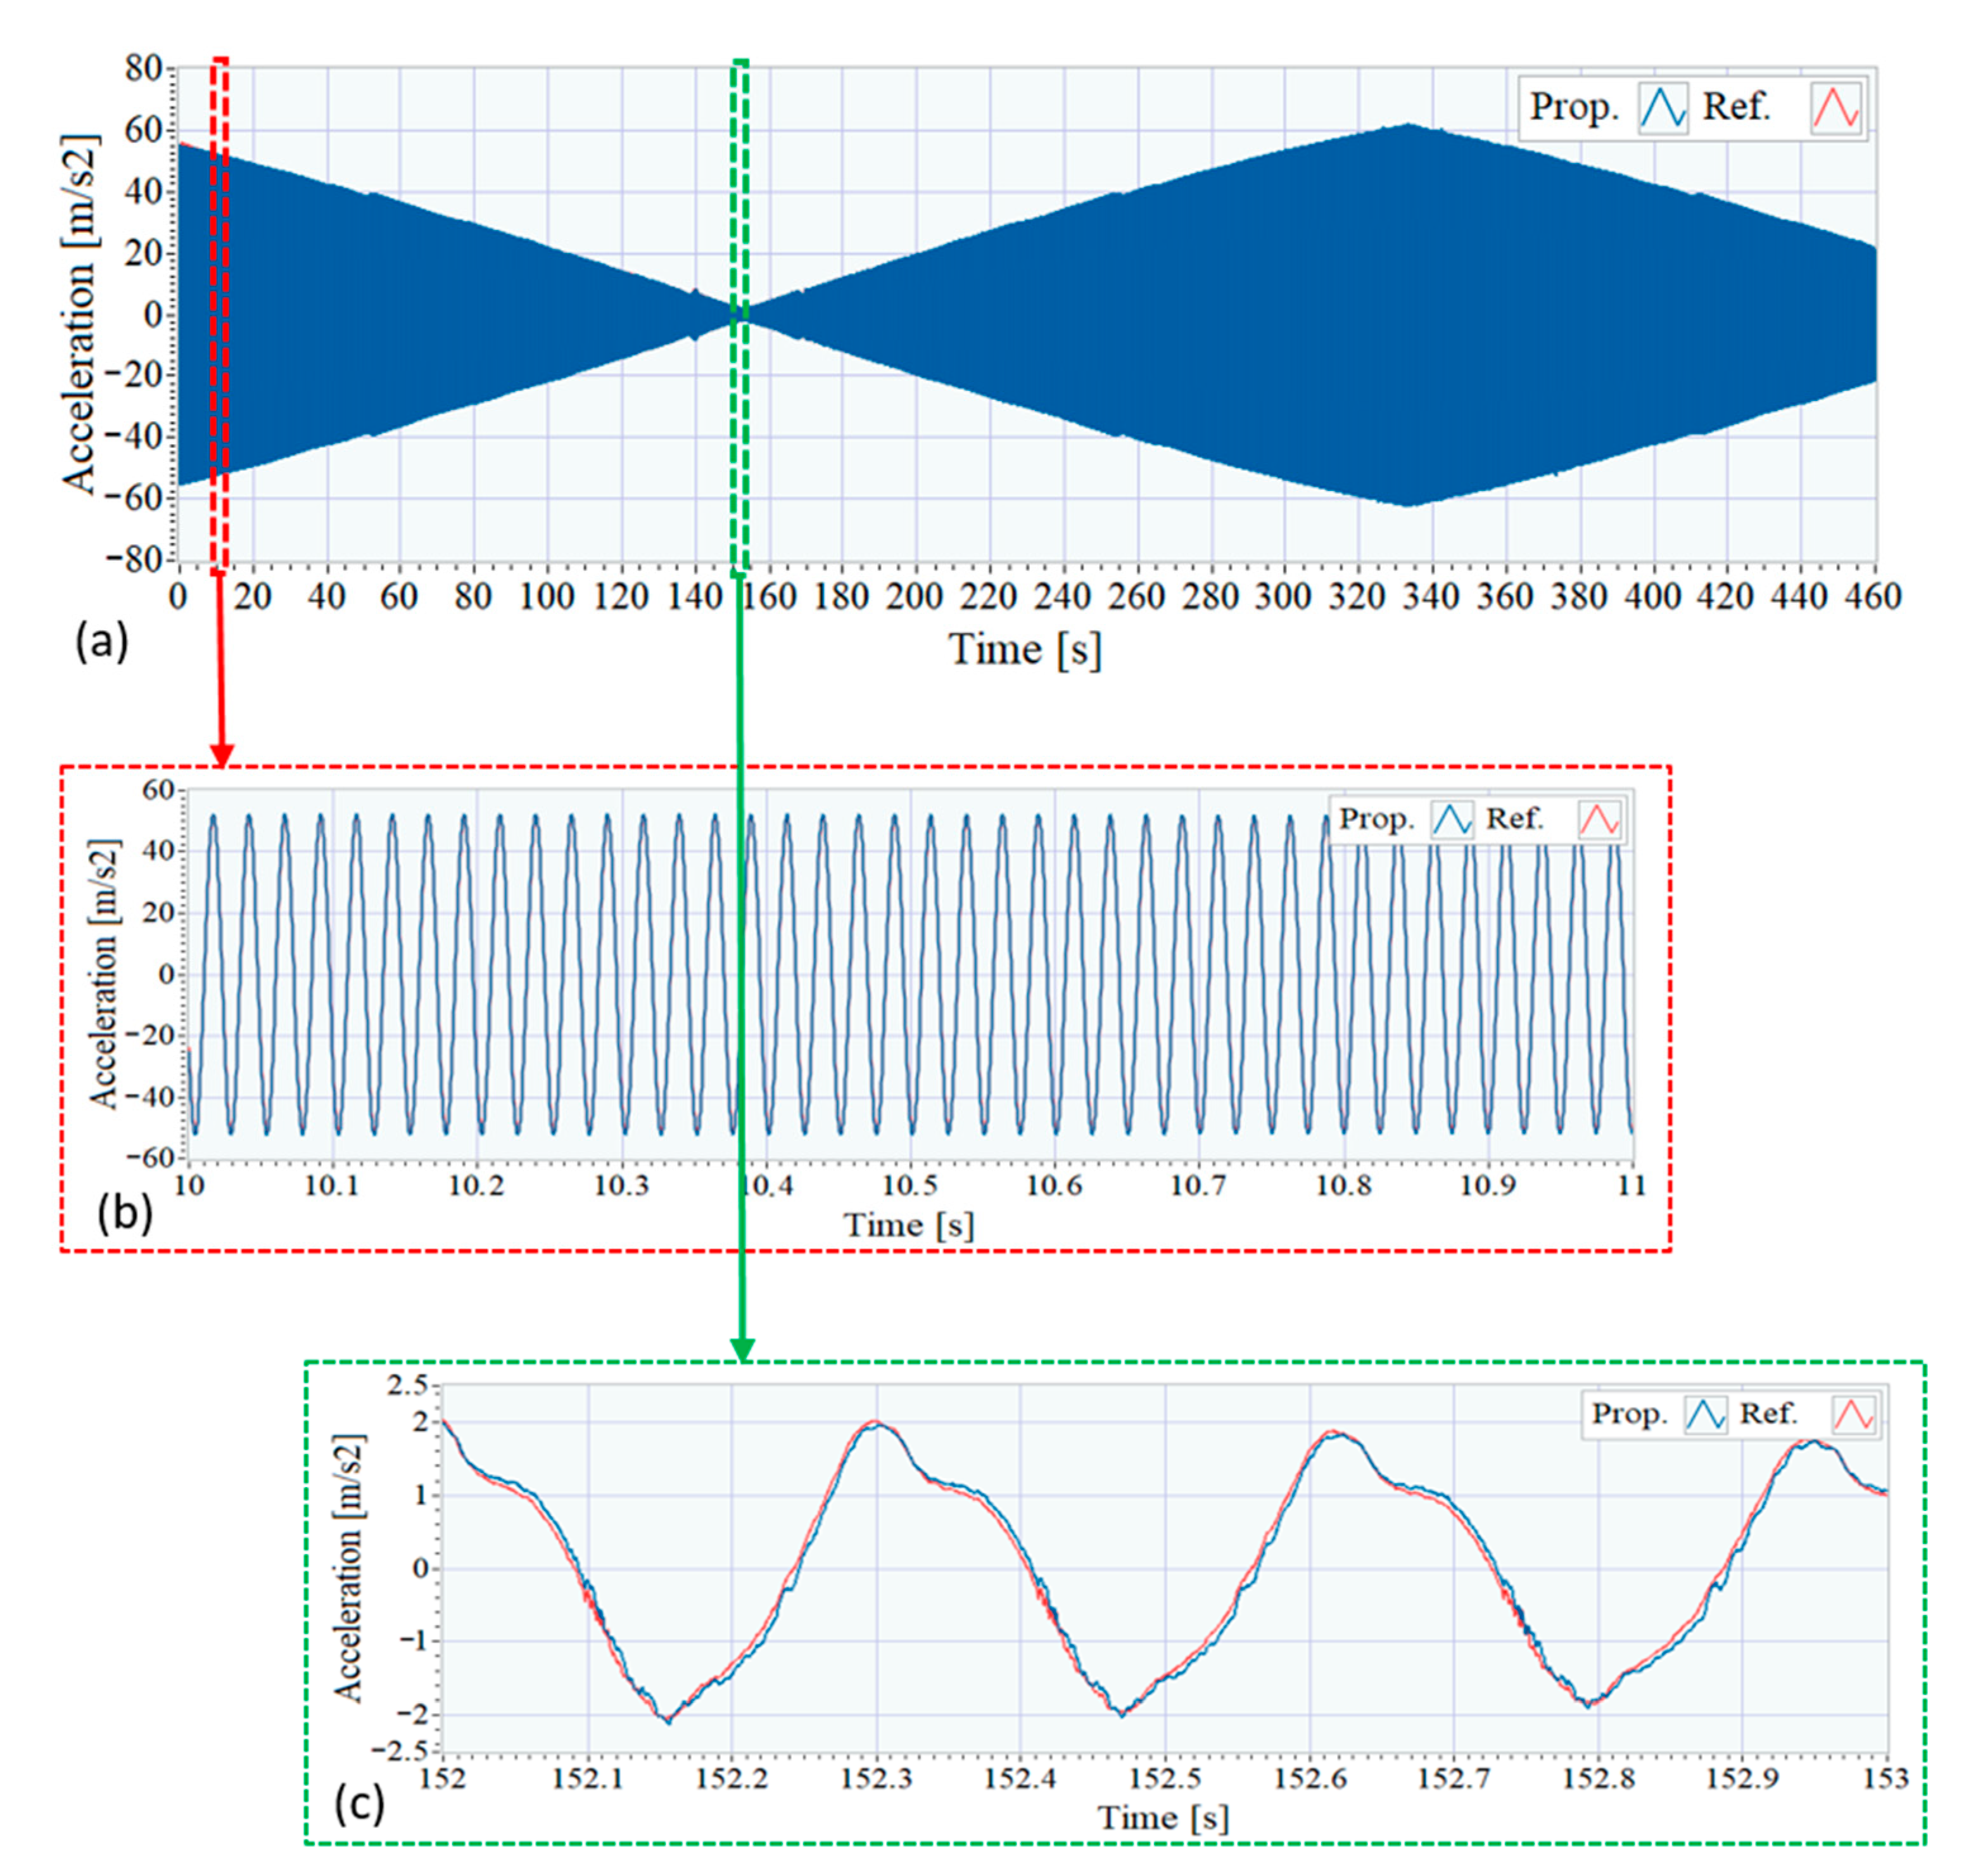Click the Time [s] axis label of plot (a)
1978x1876 pixels.
1025,650
